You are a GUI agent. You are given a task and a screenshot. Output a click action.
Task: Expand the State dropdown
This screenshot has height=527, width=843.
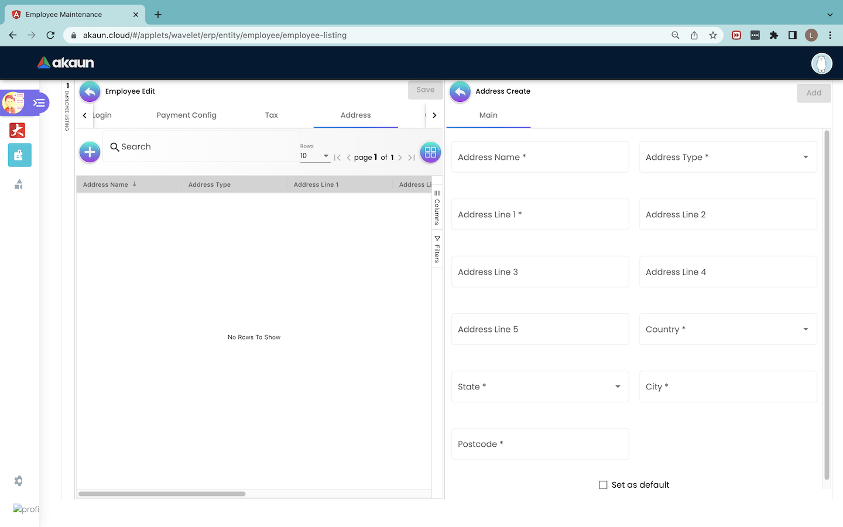[x=540, y=386]
